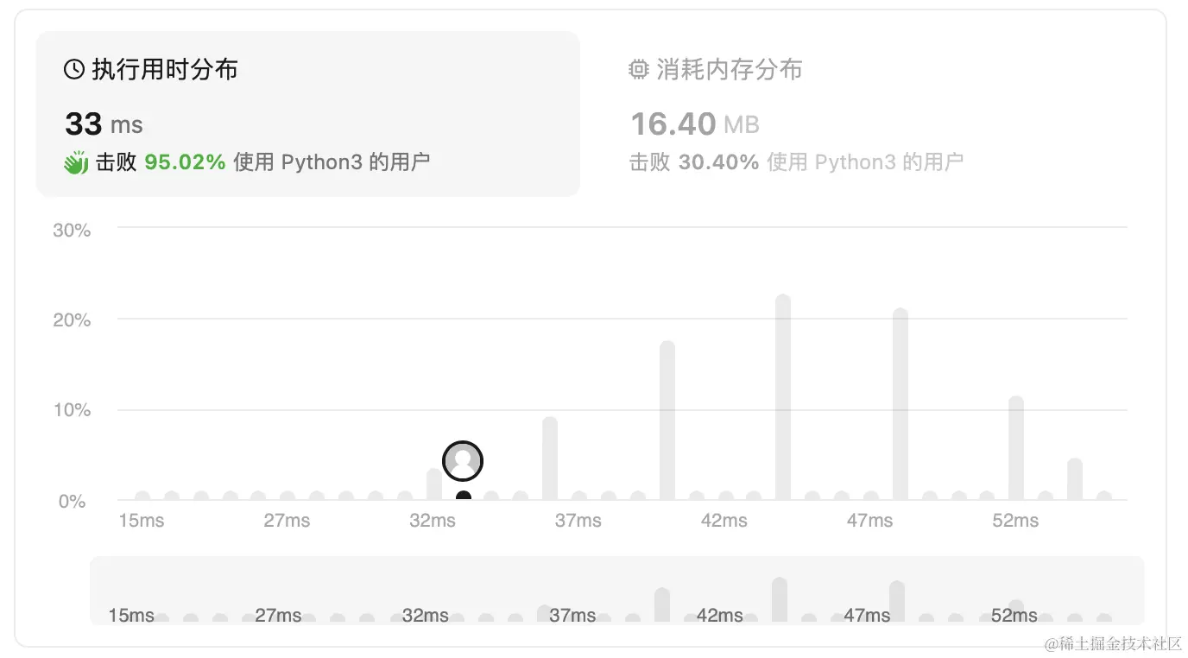
Task: Click the chip icon beside 消耗内存分布
Action: pyautogui.click(x=638, y=69)
